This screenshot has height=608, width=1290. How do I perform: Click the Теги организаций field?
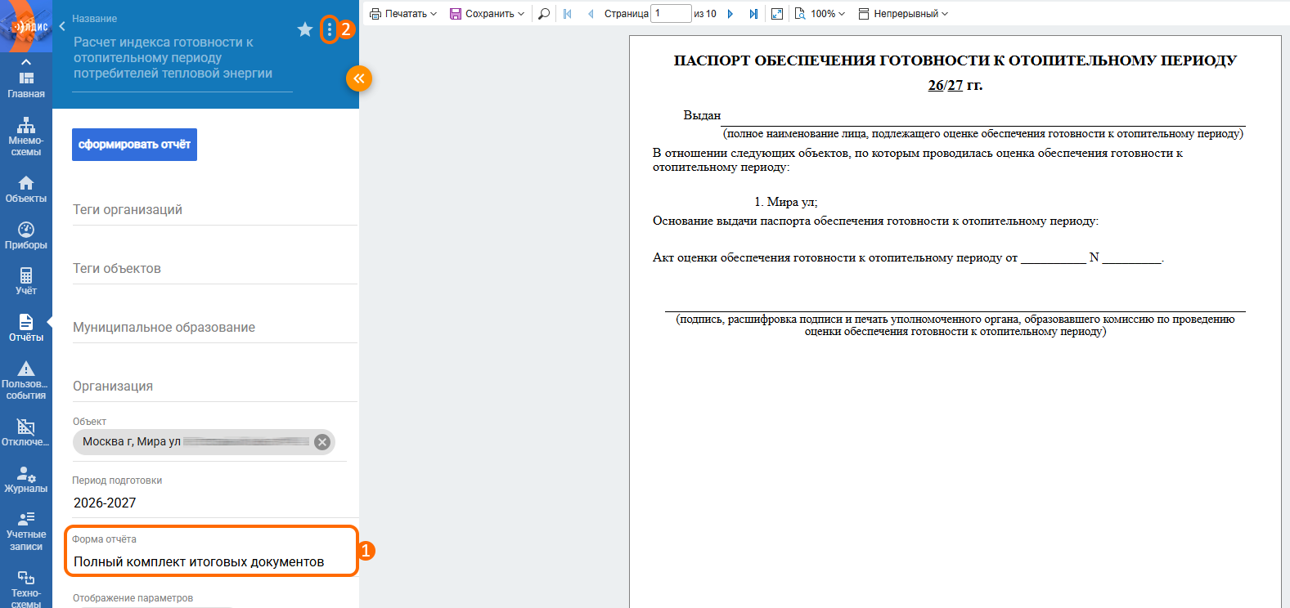[214, 210]
